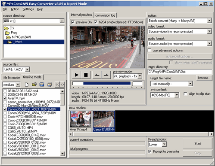This screenshot has height=166, width=215.
Task: Switch to the timeline mode tab
Action: pos(32,77)
